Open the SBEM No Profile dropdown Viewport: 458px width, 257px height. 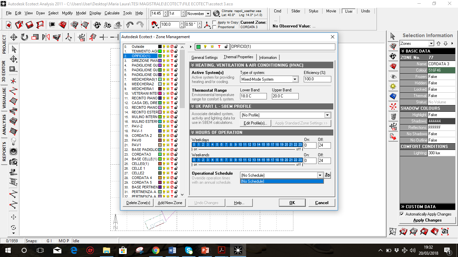coord(328,115)
